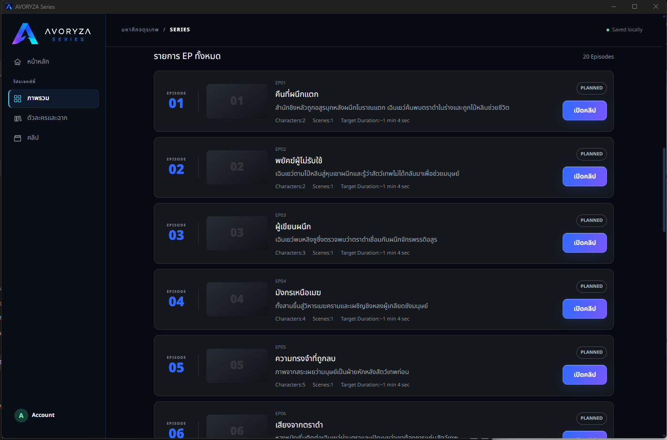Open episode title ผู้เขียนผนึก
Screen dimensions: 667x440
click(293, 226)
